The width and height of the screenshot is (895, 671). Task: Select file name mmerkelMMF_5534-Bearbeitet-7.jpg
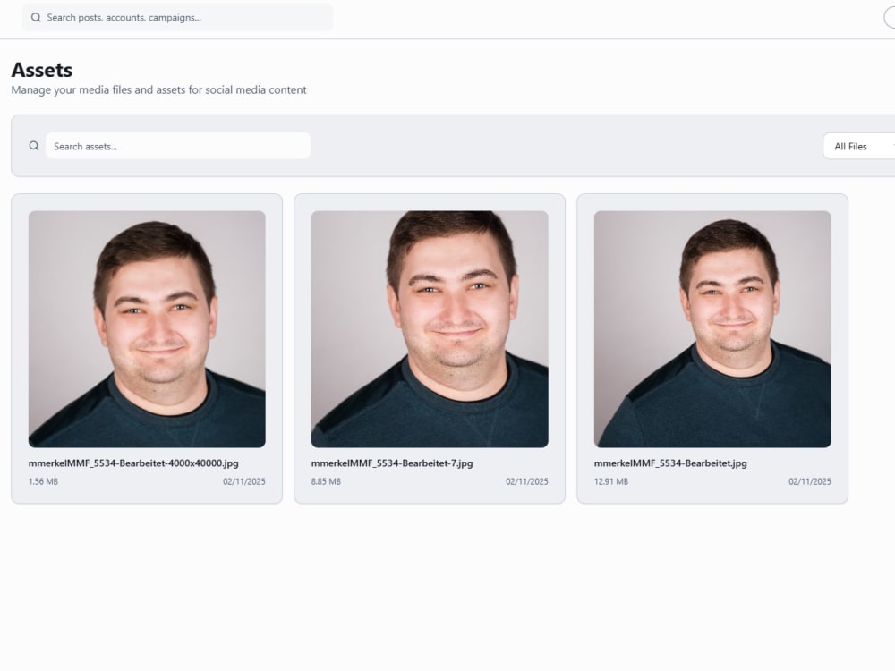tap(392, 463)
